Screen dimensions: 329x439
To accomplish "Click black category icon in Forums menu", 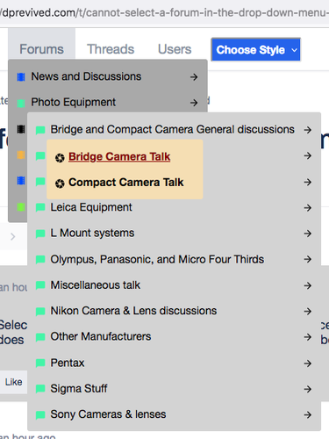I will [x=21, y=129].
